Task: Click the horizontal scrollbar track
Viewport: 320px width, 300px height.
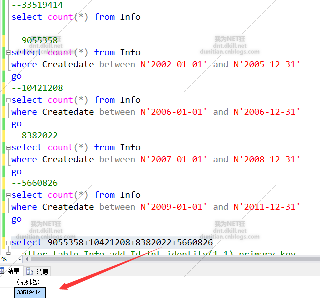Action: 176,259
